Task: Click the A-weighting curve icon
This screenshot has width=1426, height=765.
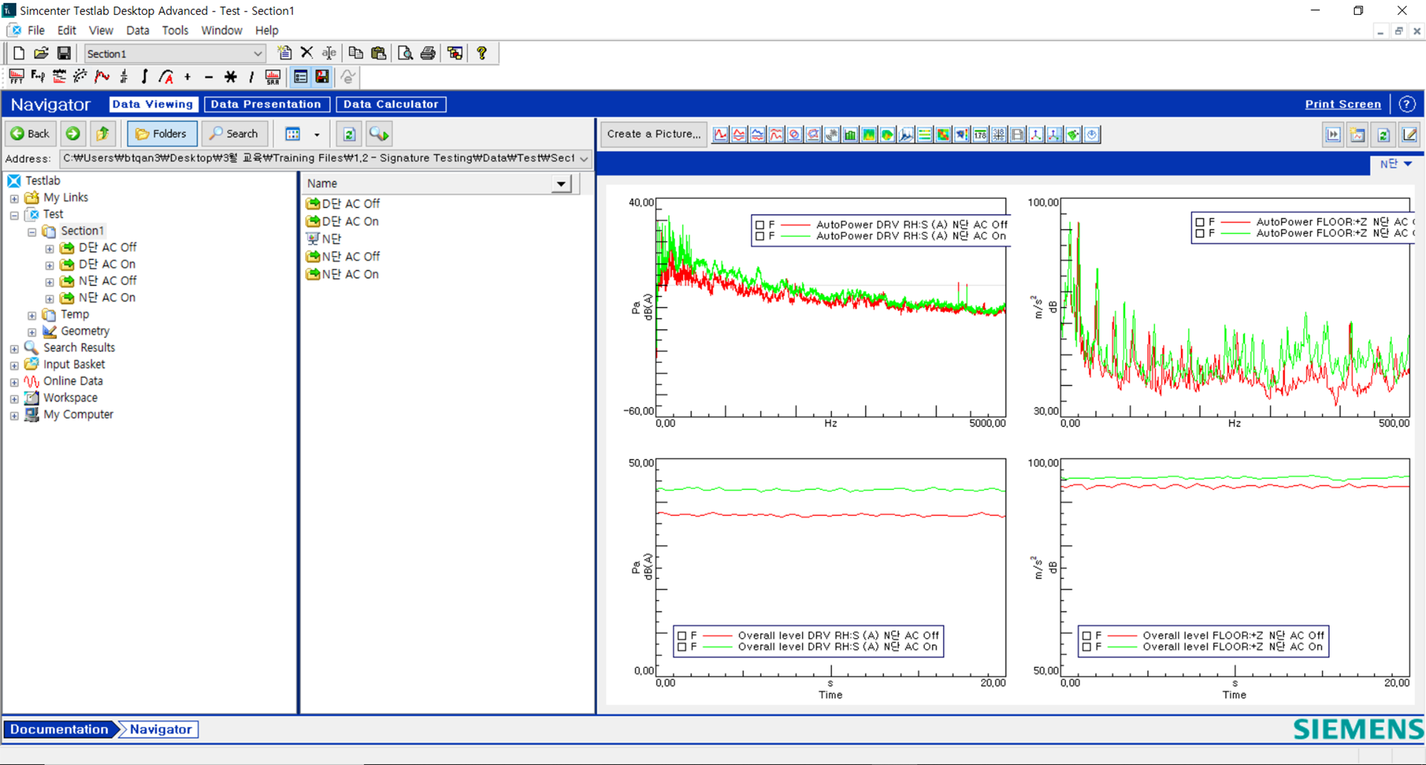Action: (x=166, y=76)
